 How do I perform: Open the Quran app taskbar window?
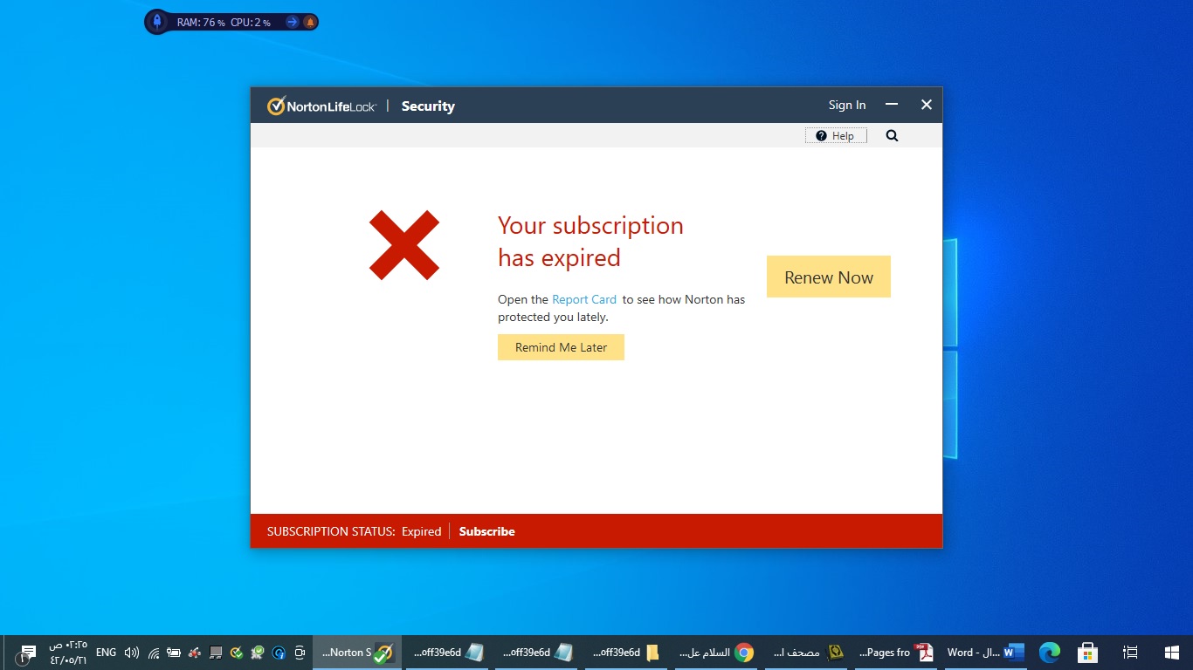point(808,653)
